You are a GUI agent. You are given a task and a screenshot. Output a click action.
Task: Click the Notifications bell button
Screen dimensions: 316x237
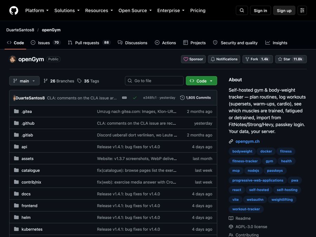pyautogui.click(x=224, y=59)
